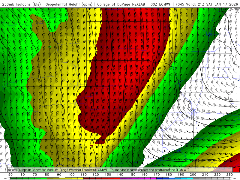This screenshot has height=180, width=240.
Task: Click the 170 label on the color scale
Action: pyautogui.click(x=157, y=175)
